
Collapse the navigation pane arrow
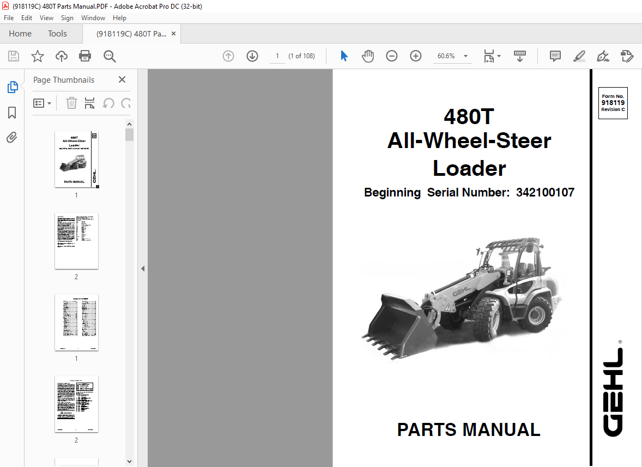(142, 269)
